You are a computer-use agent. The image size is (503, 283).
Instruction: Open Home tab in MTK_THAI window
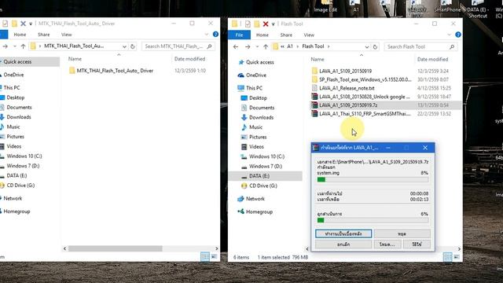pyautogui.click(x=20, y=35)
